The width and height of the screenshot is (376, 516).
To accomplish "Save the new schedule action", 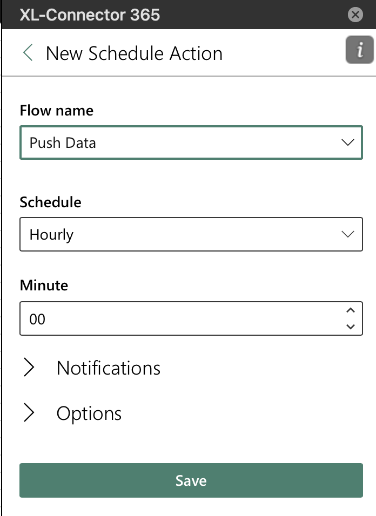I will click(x=191, y=480).
